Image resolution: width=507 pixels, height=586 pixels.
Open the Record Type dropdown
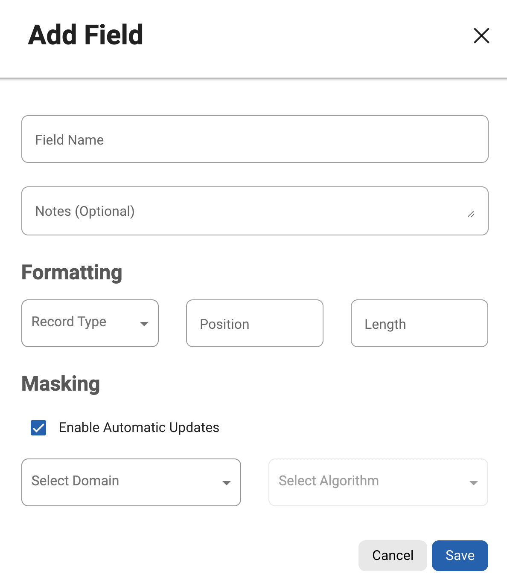81,323
